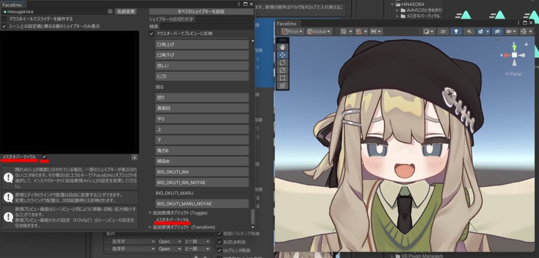Enable マウスホイールでスライダーを操作する checkbox
Image resolution: width=539 pixels, height=258 pixels.
point(4,19)
